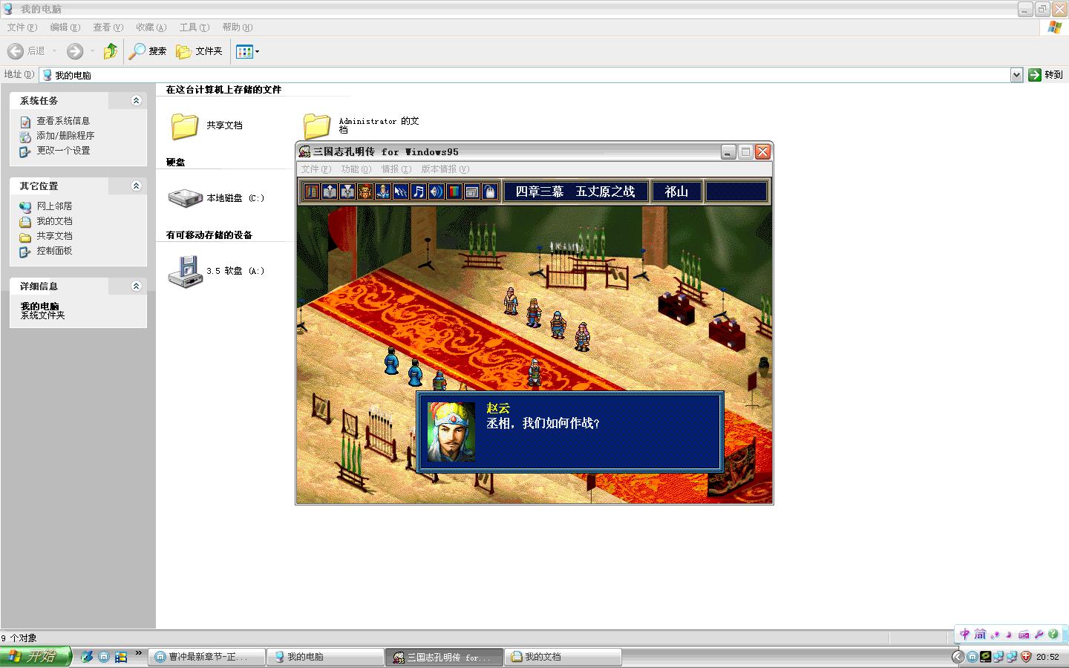Toggle the punctuation mode icon on IME bar
This screenshot has height=668, width=1069.
tap(995, 635)
